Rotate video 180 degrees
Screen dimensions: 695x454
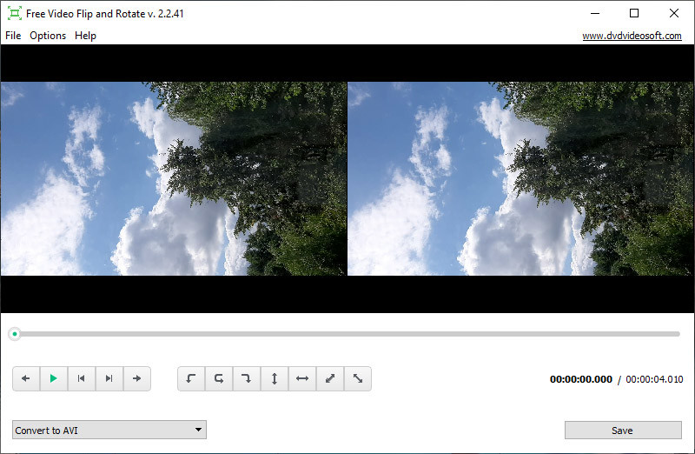219,378
